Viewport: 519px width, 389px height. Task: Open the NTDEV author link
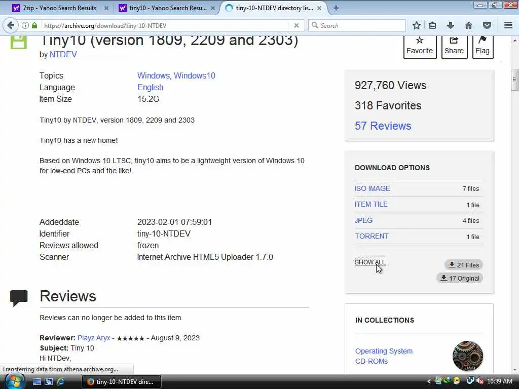point(63,55)
